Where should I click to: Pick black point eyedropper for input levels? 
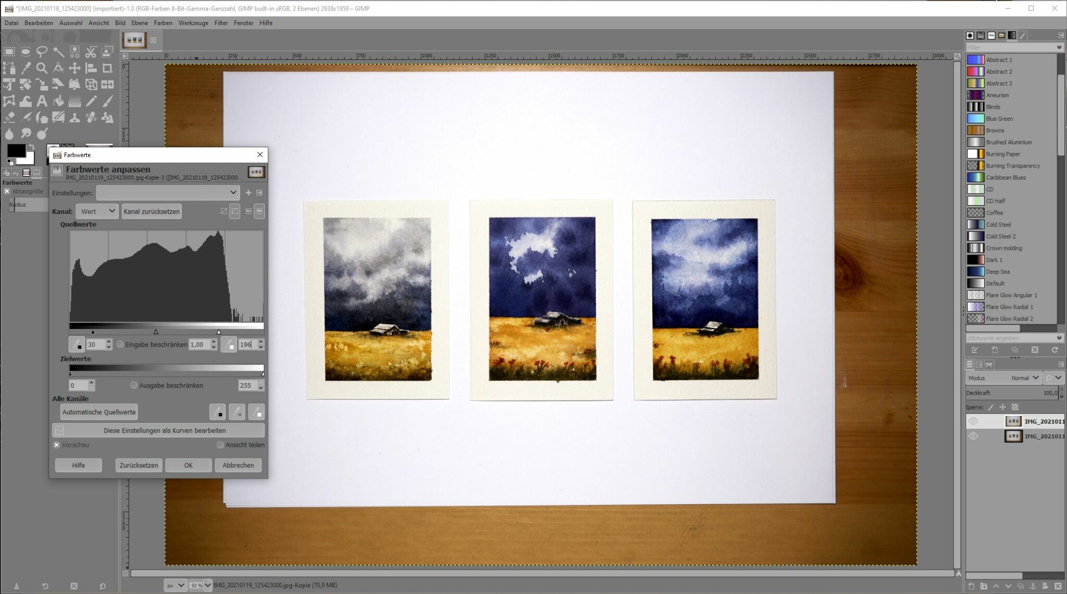[77, 344]
